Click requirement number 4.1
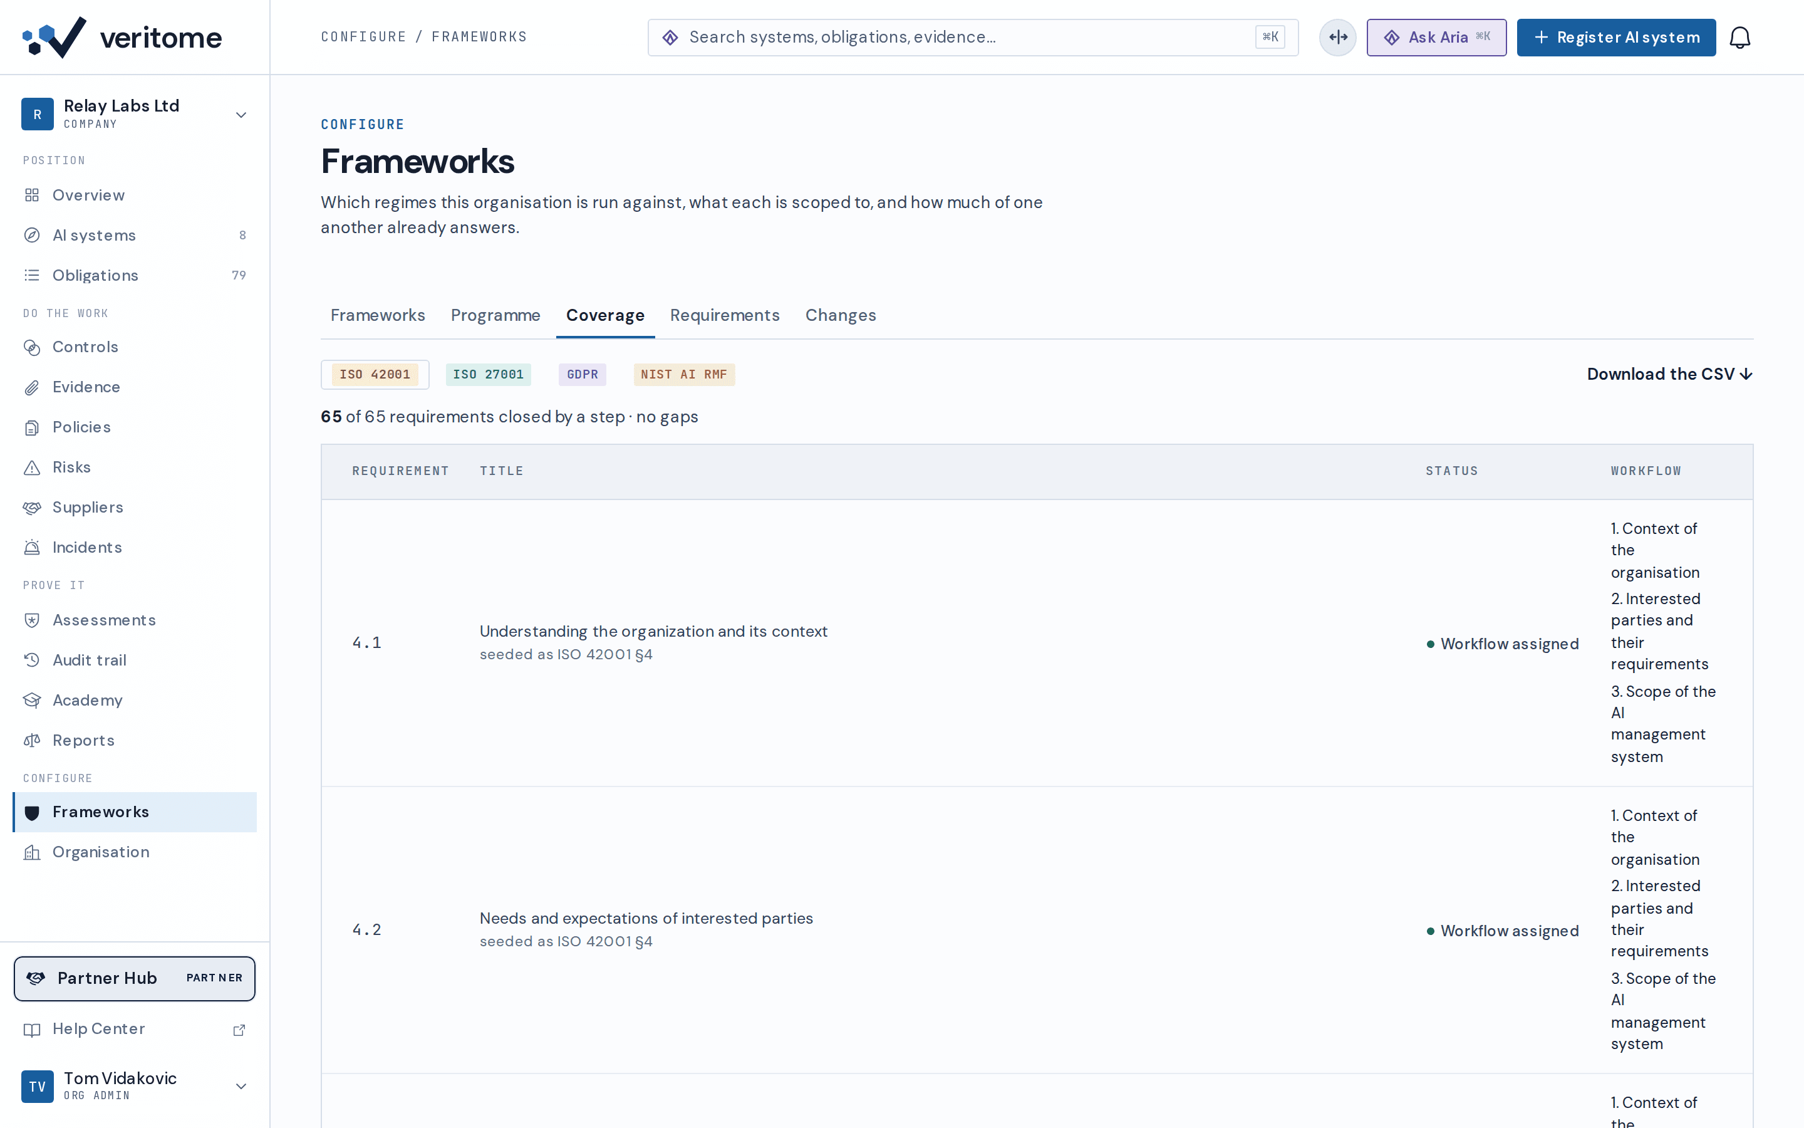Screen dimensions: 1804x1128 click(x=367, y=643)
